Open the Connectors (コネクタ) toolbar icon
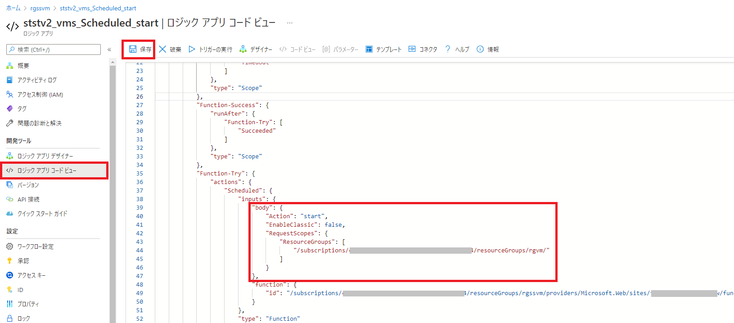 click(x=412, y=49)
